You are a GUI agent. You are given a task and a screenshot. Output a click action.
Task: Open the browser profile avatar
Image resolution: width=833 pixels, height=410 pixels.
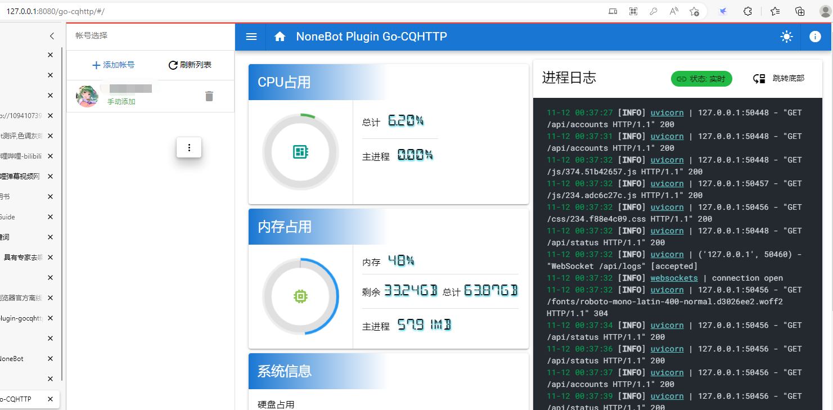tap(825, 11)
